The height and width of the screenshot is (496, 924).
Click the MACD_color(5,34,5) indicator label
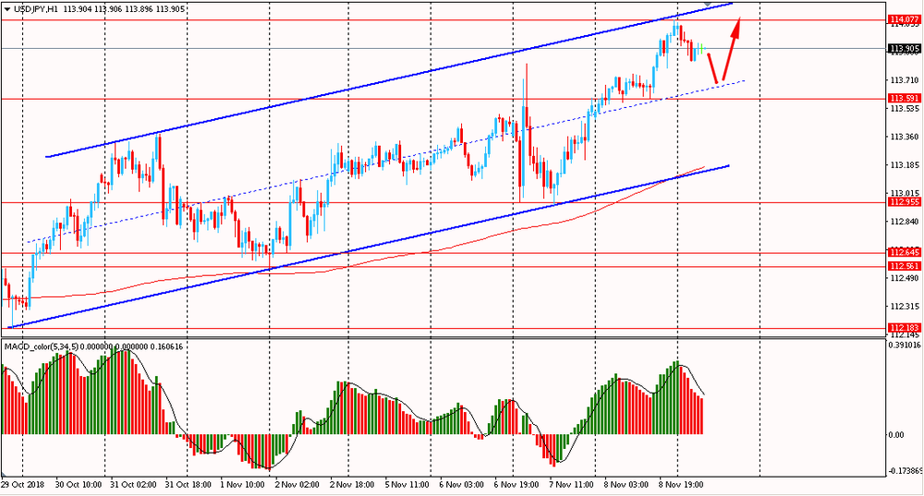click(x=41, y=346)
